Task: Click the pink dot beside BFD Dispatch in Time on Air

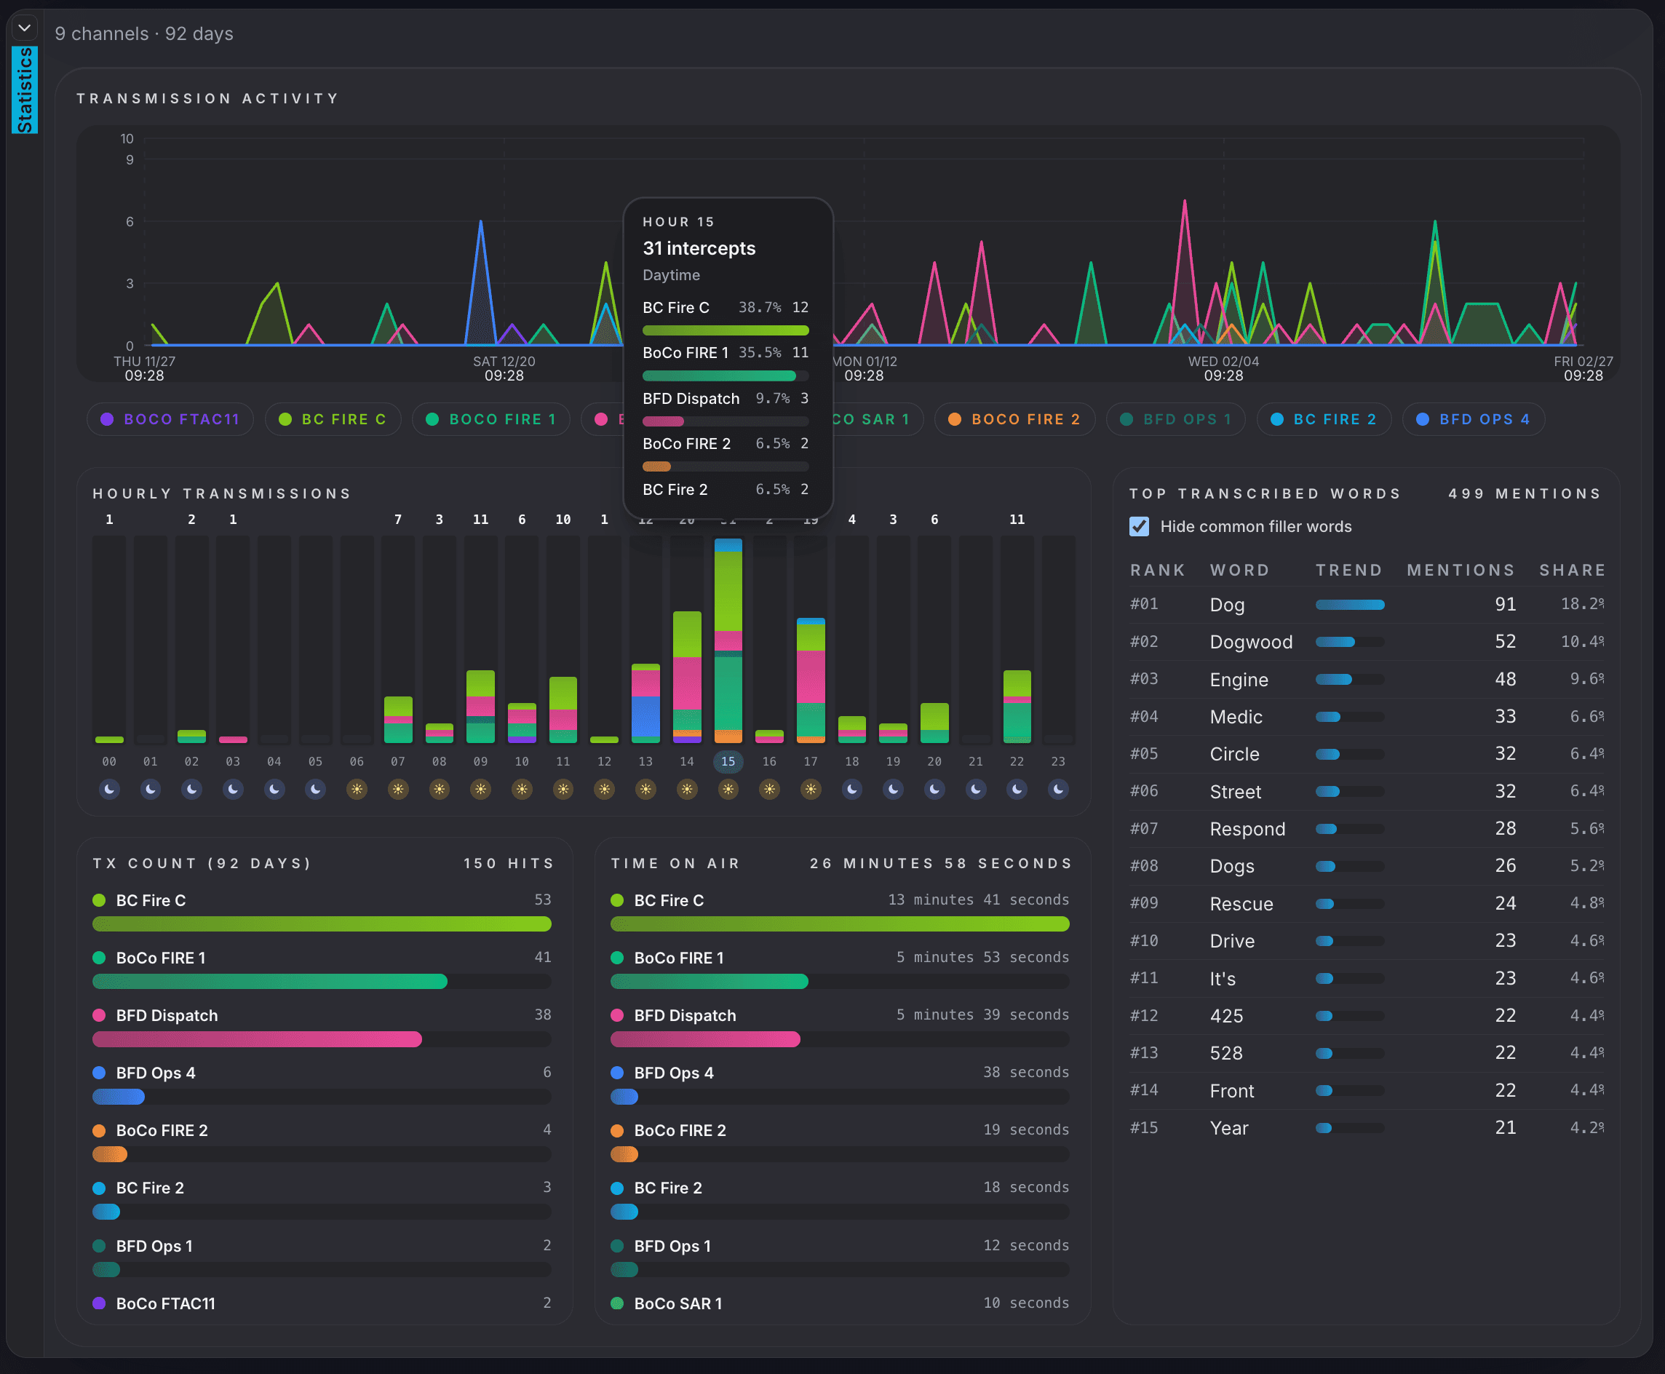Action: (x=619, y=1014)
